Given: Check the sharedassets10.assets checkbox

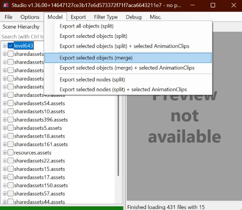Looking at the screenshot, I should [x=11, y=111].
